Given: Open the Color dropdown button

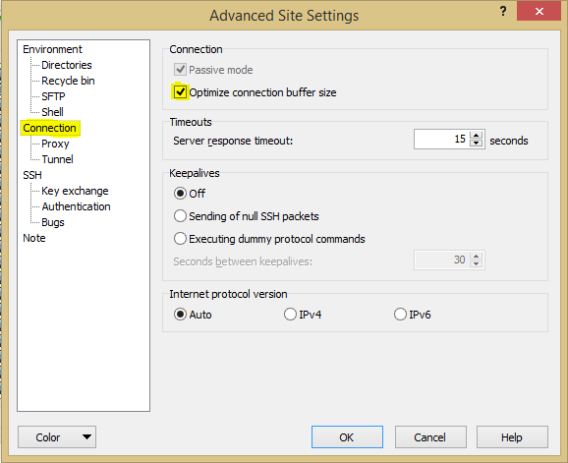Looking at the screenshot, I should [57, 437].
